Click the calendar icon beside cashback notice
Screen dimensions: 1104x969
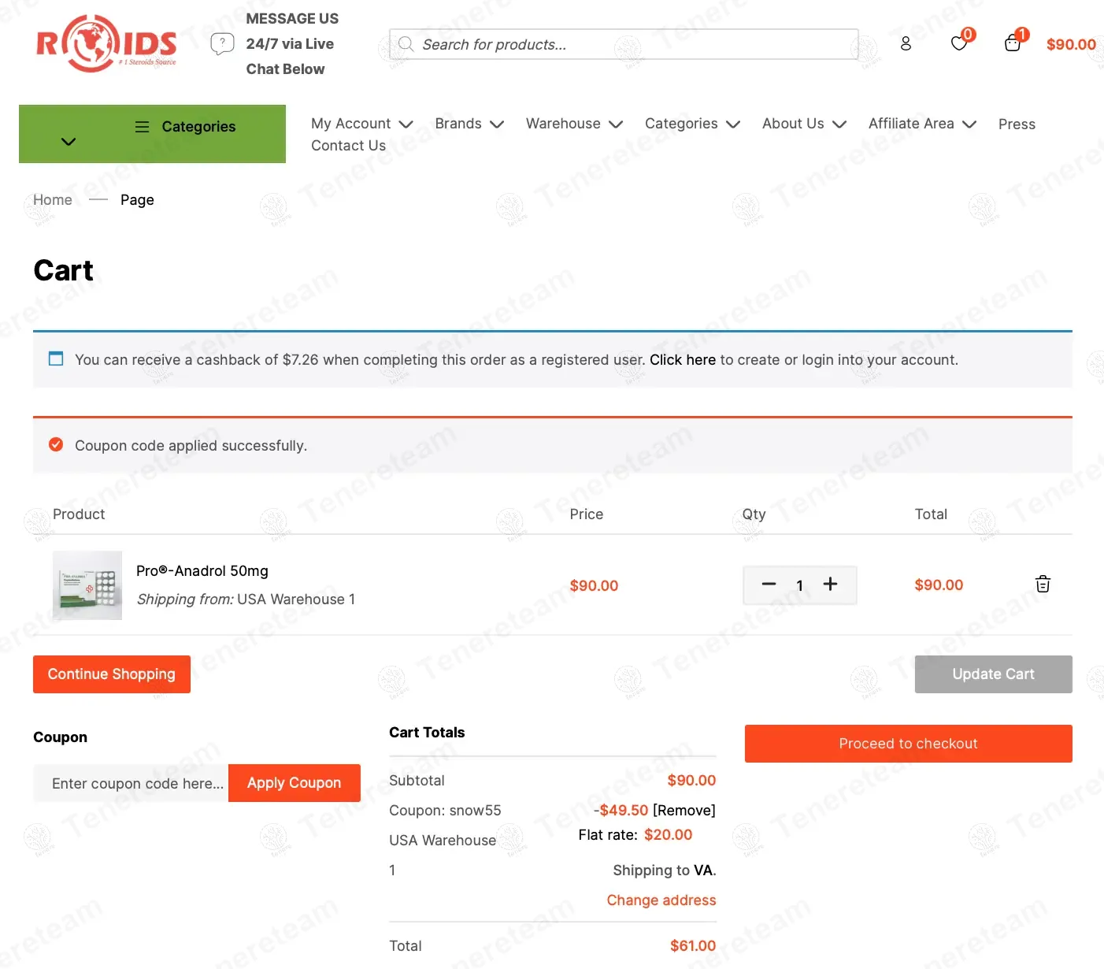coord(55,358)
